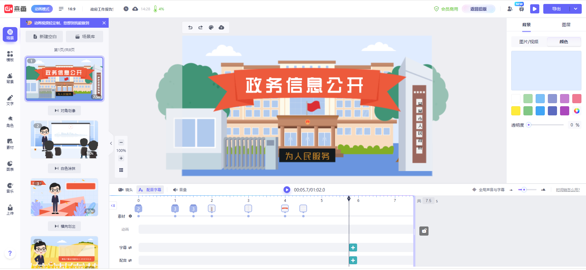This screenshot has width=586, height=270.
Task: Click the 新建空白 new blank button
Action: pyautogui.click(x=44, y=37)
